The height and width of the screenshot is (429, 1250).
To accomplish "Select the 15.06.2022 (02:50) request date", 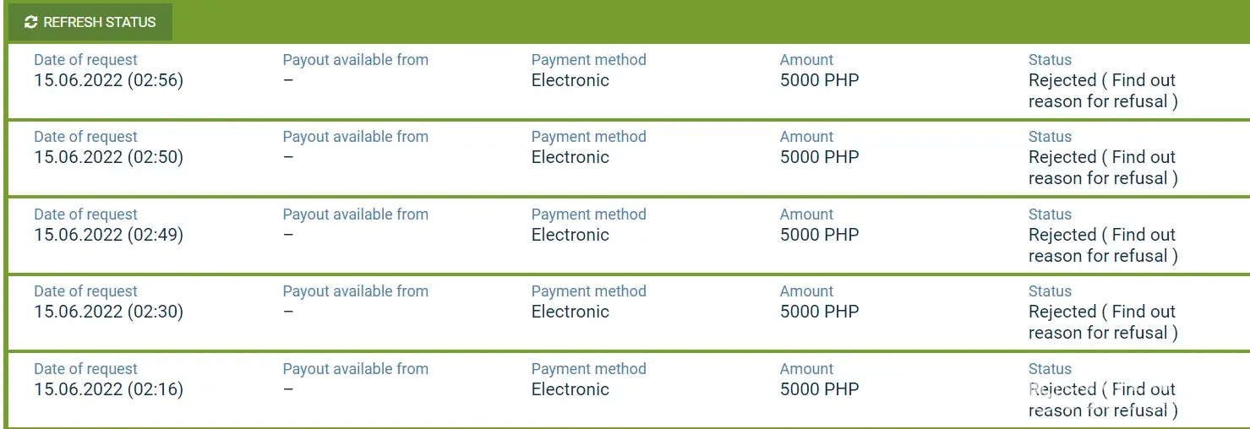I will pos(108,158).
